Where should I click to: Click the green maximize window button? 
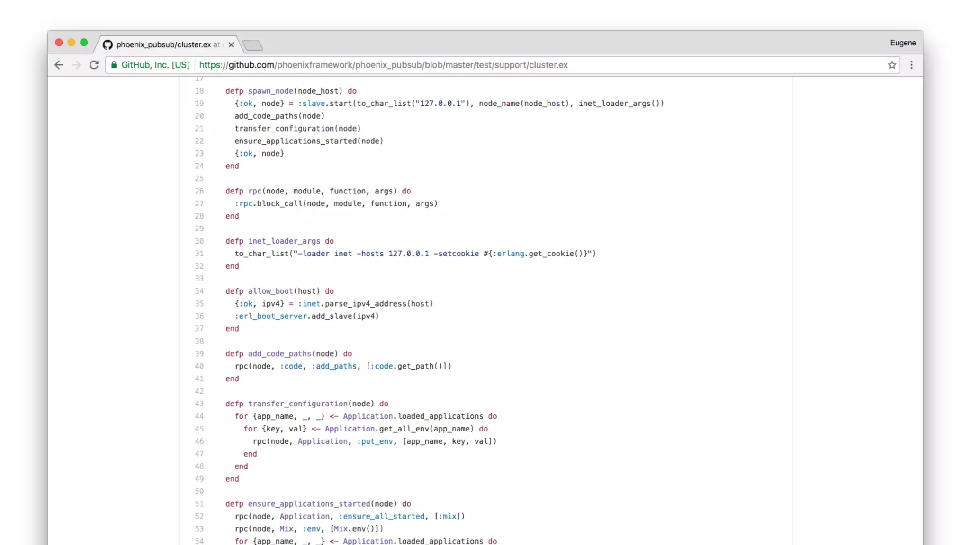click(x=84, y=43)
